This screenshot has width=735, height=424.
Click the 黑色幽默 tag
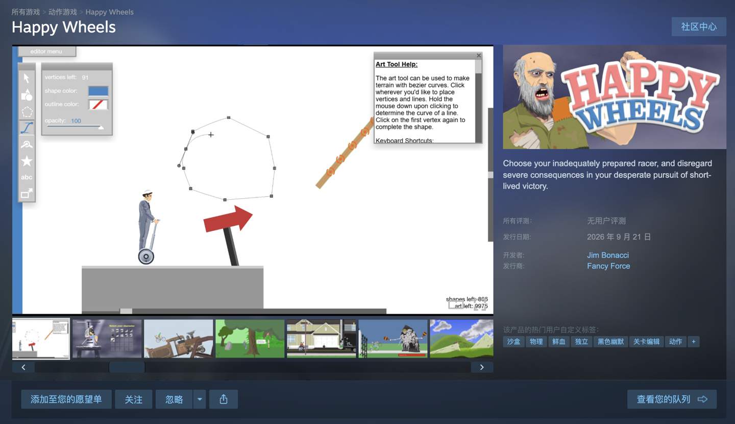click(610, 342)
